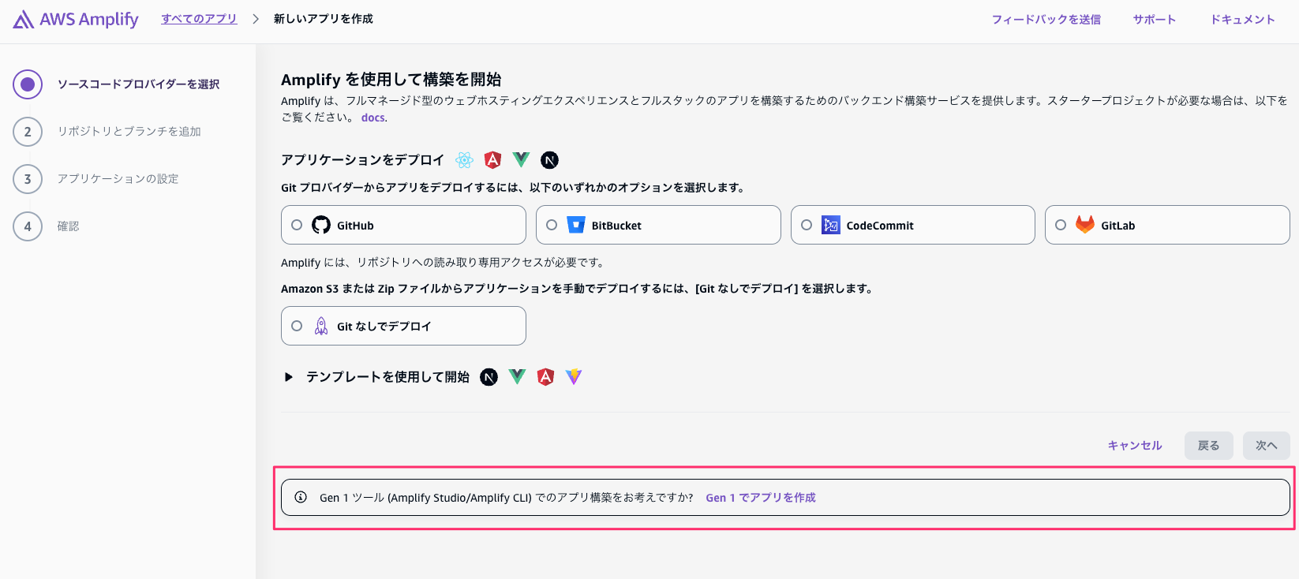The width and height of the screenshot is (1299, 579).
Task: Click the GitHub octocat icon
Action: tap(321, 225)
